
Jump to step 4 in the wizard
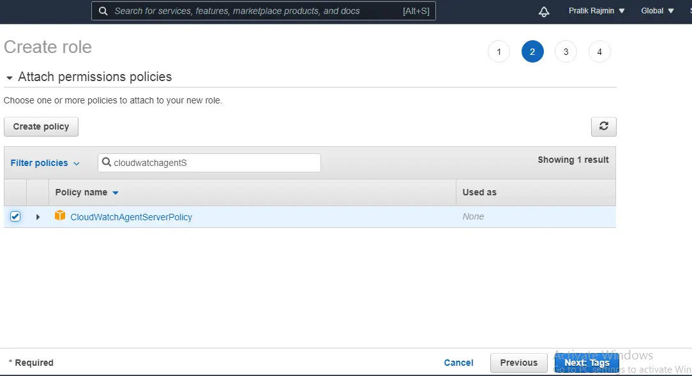[x=599, y=52]
